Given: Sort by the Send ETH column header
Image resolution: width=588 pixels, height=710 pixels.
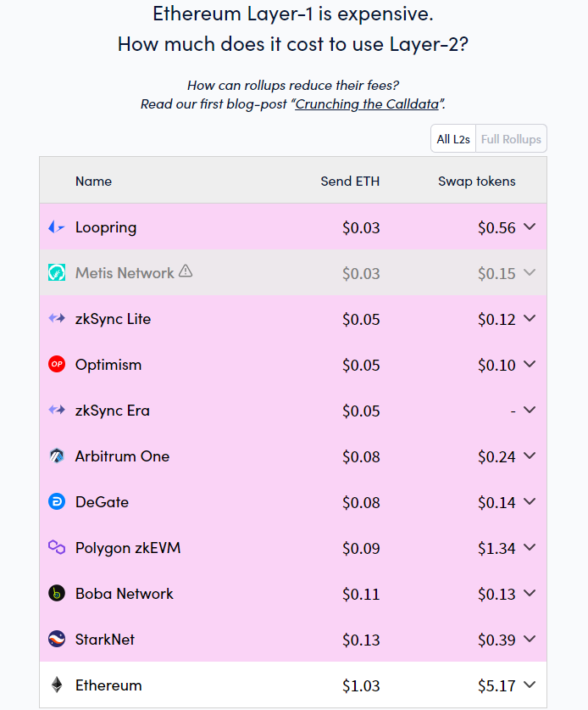Looking at the screenshot, I should (350, 182).
